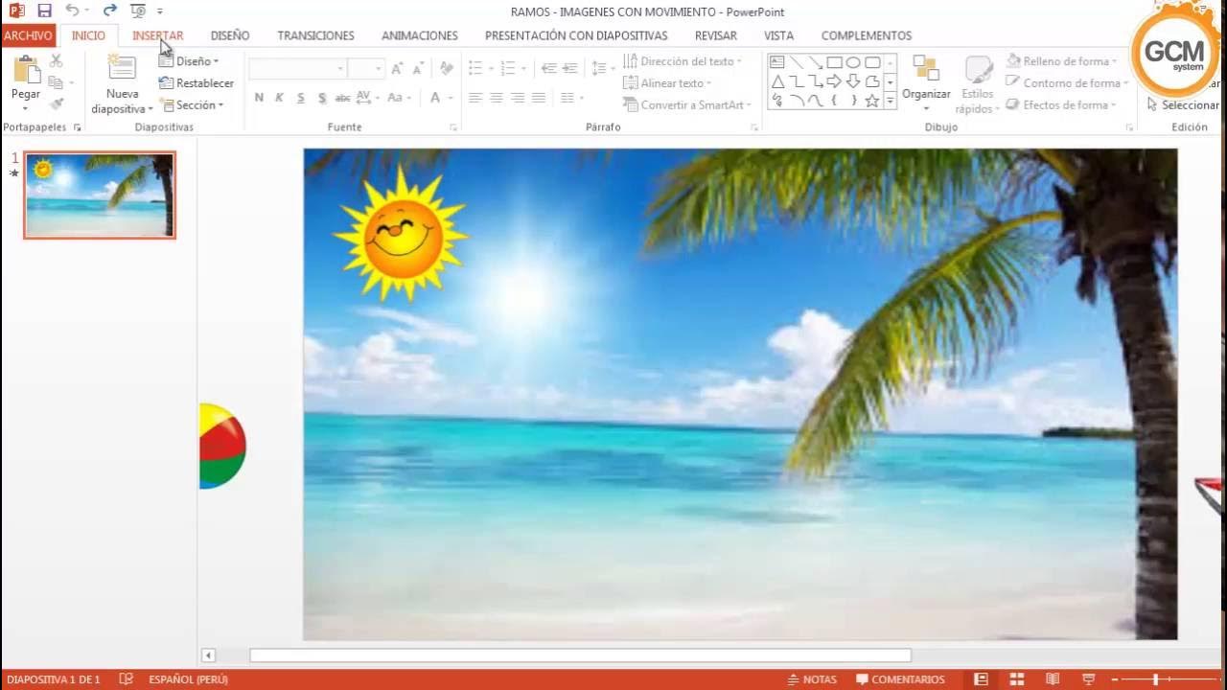Toggle italic K formatting
Image resolution: width=1227 pixels, height=690 pixels.
[x=279, y=98]
